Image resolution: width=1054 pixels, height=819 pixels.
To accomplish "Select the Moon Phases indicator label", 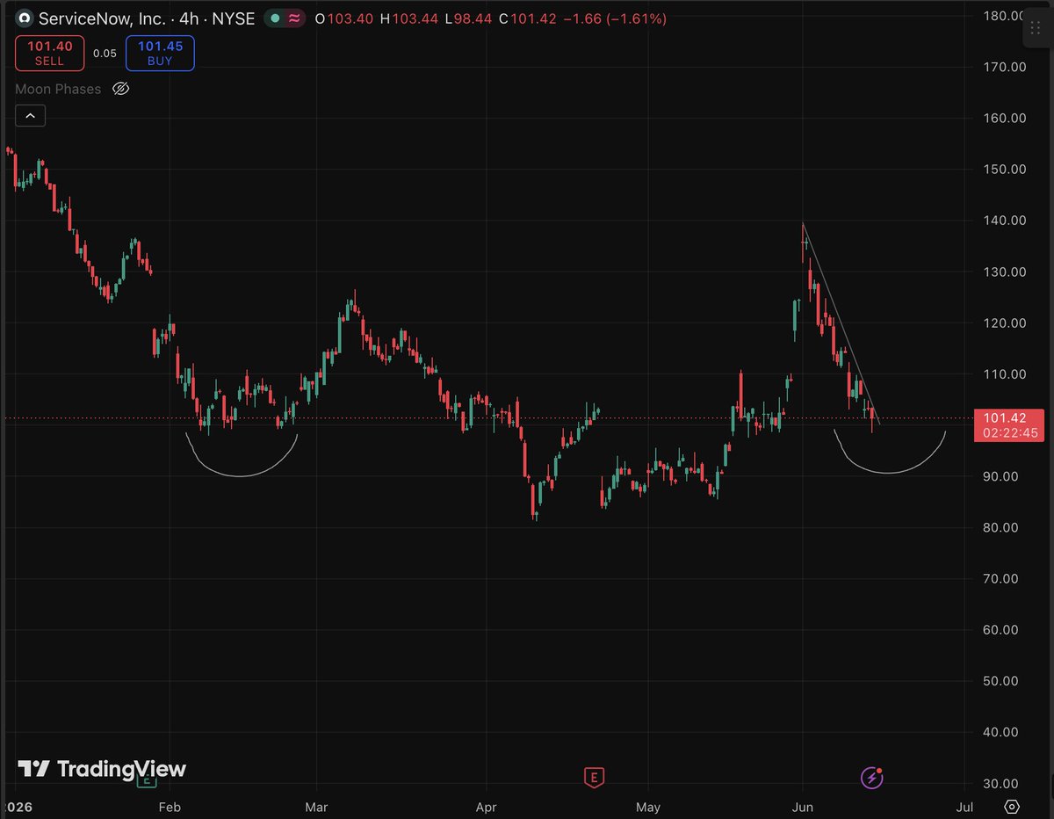I will (58, 89).
